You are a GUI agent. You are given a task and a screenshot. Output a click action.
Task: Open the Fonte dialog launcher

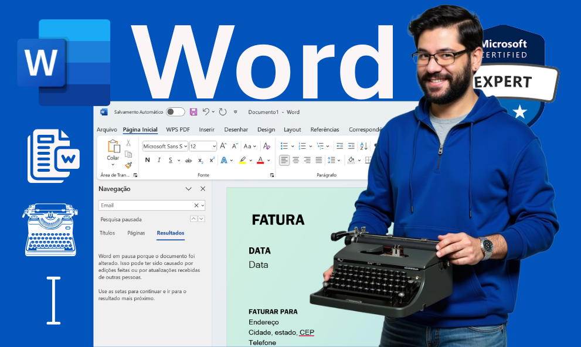click(272, 175)
